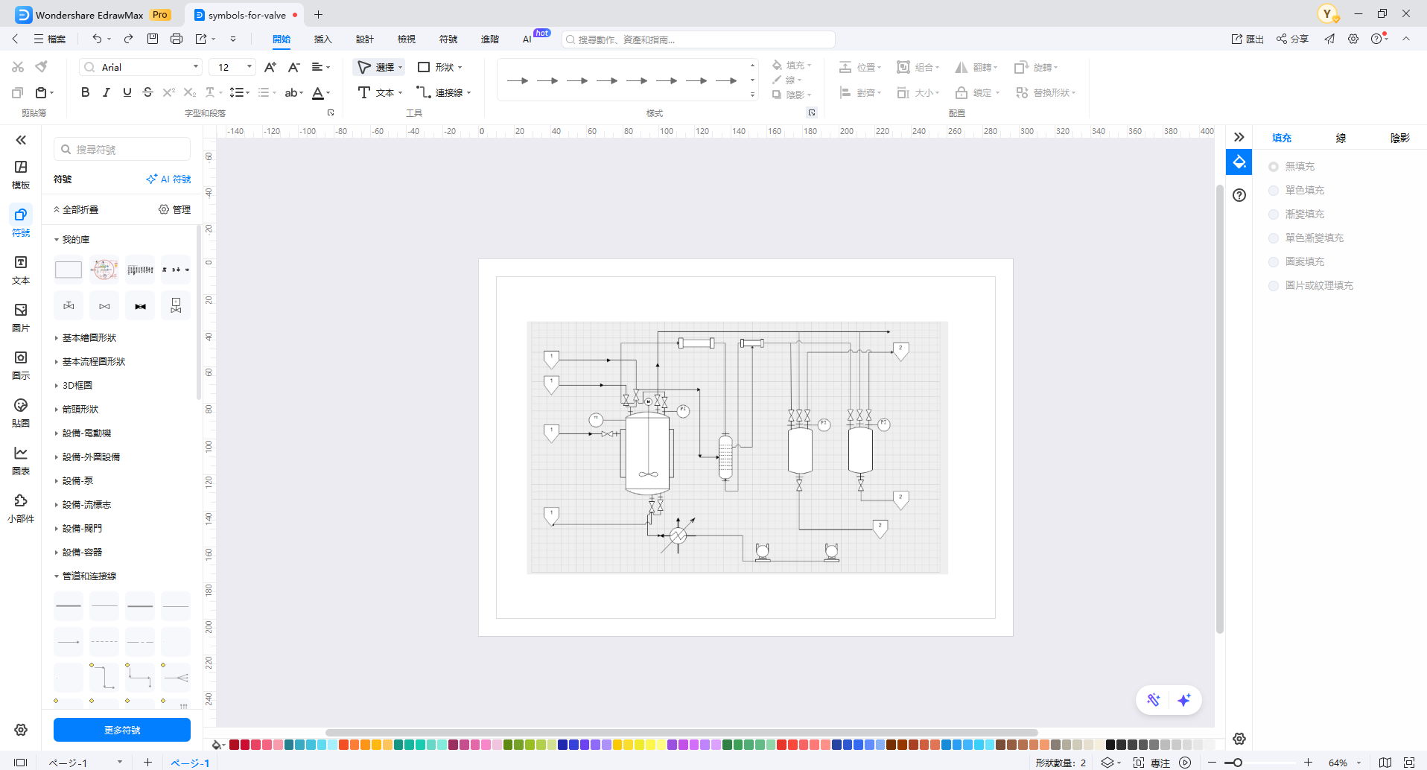Switch to the 插入 ribbon tab
Image resolution: width=1427 pixels, height=770 pixels.
[x=322, y=39]
